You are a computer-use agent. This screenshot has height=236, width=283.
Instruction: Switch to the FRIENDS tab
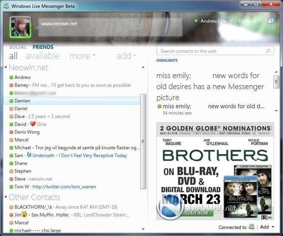click(x=43, y=47)
